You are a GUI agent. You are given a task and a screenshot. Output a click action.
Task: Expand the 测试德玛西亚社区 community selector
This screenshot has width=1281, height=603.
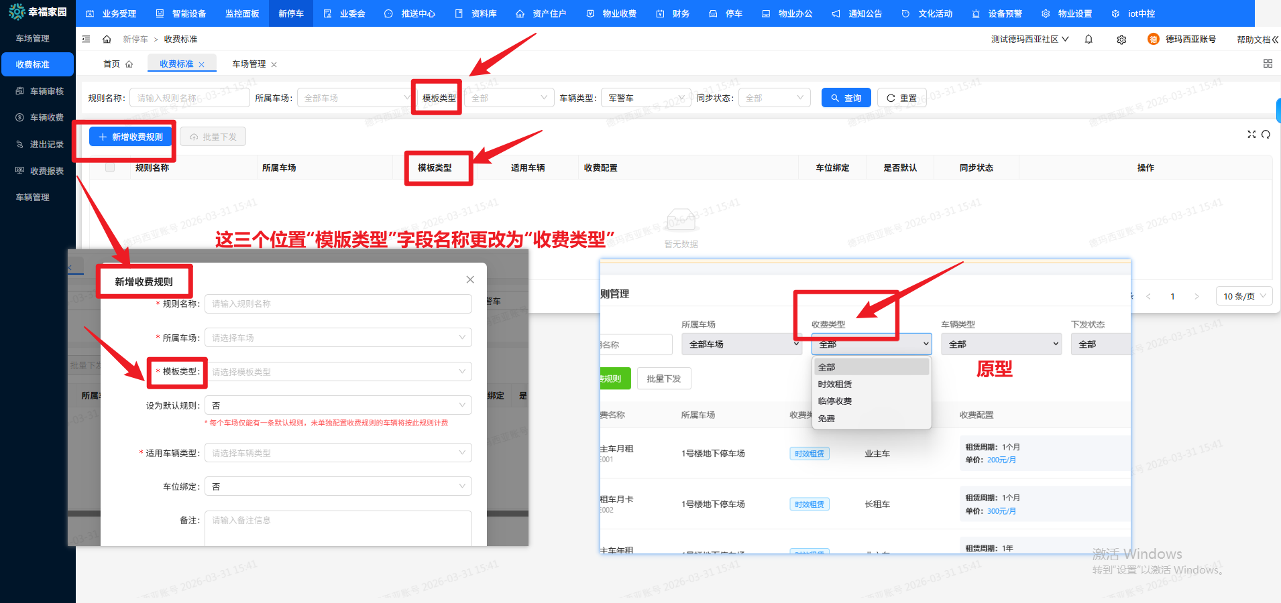point(1029,40)
